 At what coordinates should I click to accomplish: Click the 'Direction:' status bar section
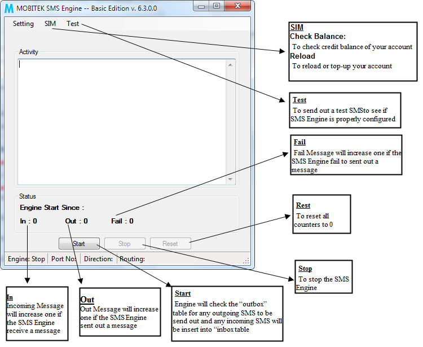coord(99,260)
